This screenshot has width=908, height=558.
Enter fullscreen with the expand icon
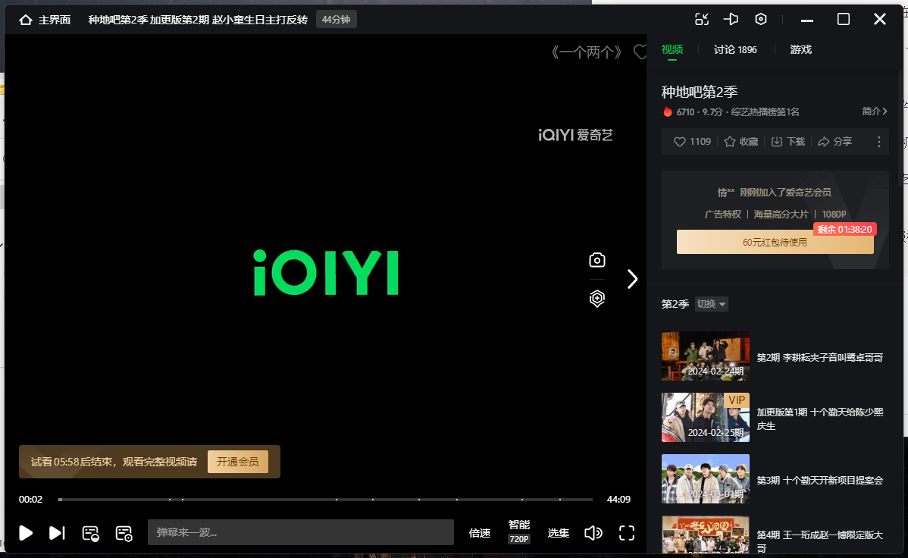626,533
